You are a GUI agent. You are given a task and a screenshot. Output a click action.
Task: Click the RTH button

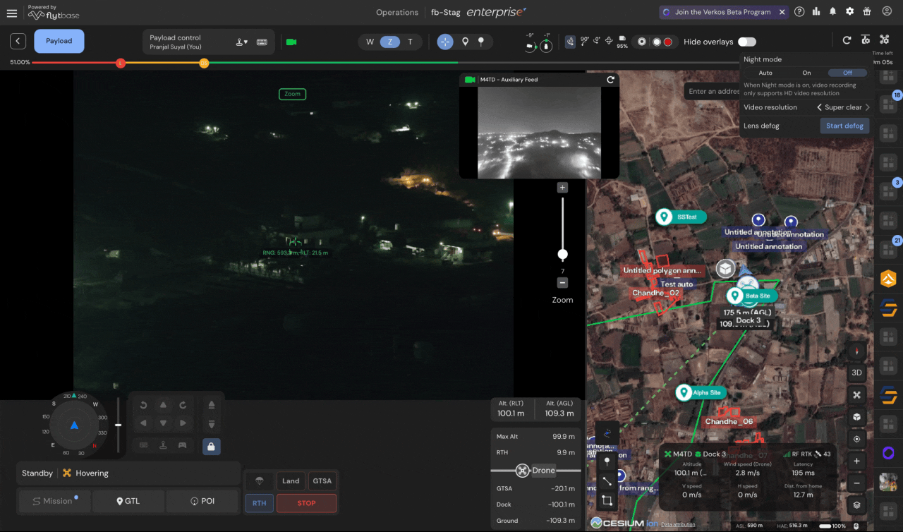pyautogui.click(x=259, y=503)
